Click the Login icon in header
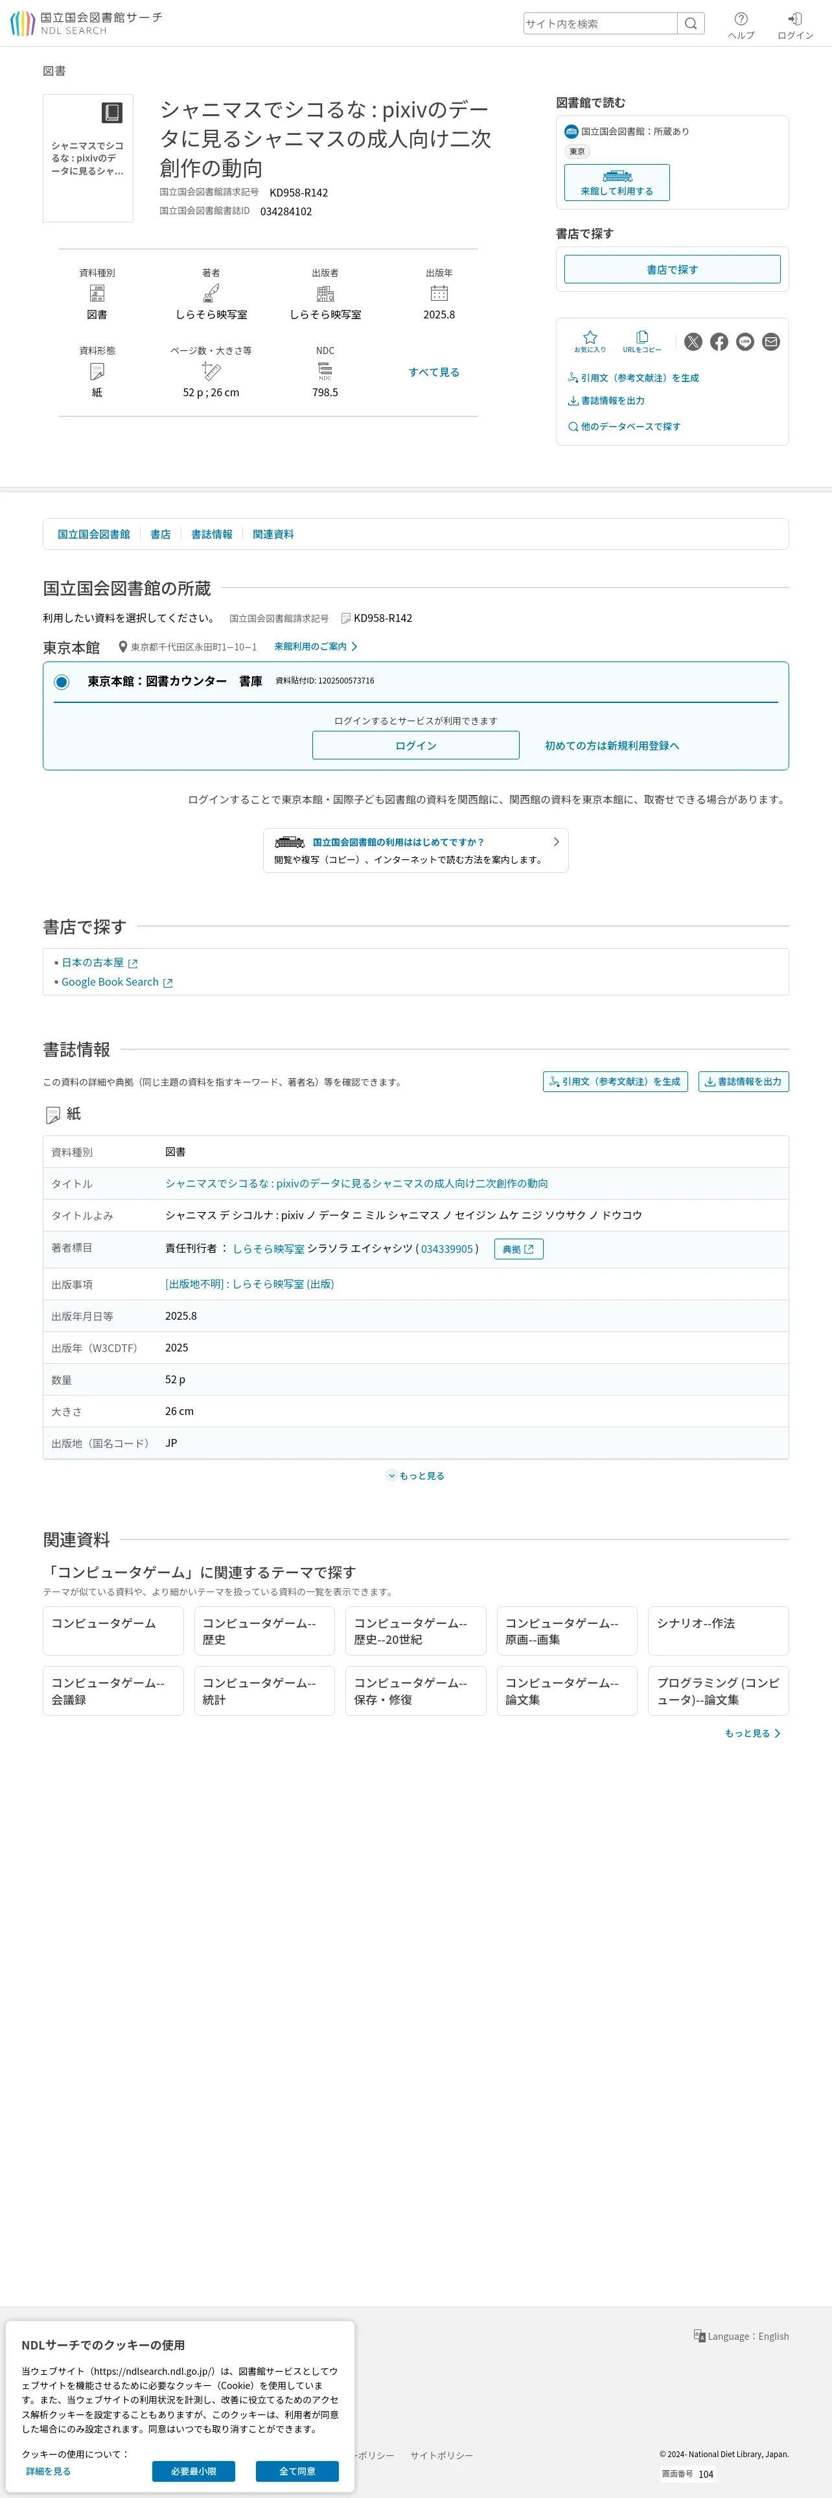 (x=795, y=25)
